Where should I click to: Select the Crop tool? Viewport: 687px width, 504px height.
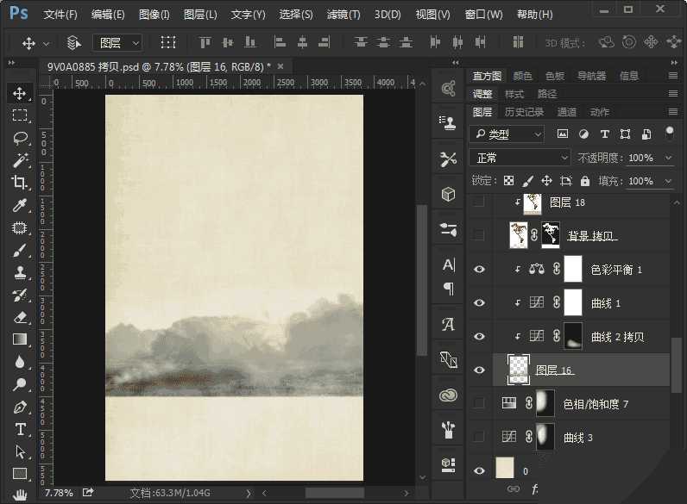(20, 183)
